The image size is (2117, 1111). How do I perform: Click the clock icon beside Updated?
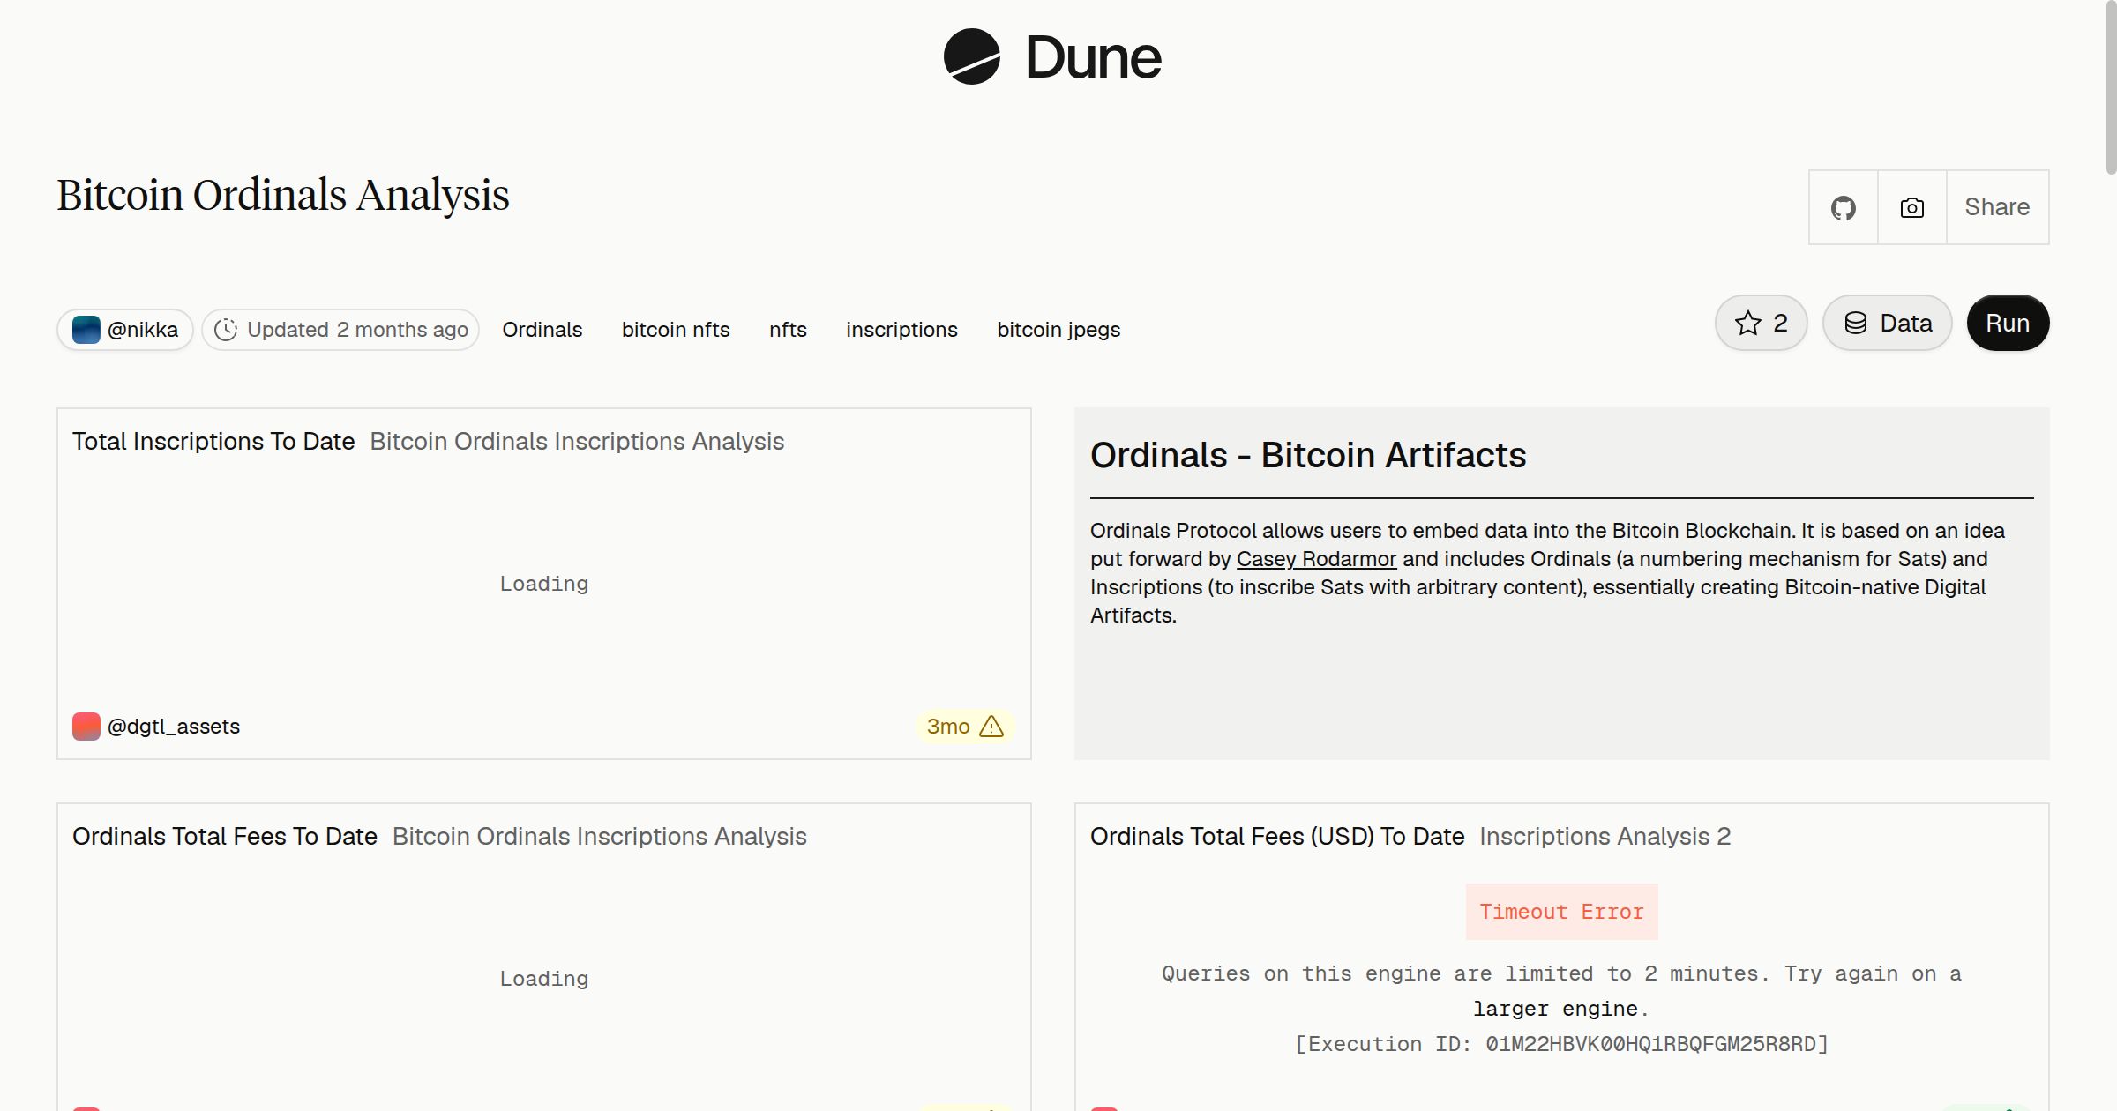click(x=226, y=330)
